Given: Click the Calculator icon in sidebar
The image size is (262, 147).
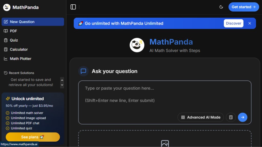Looking at the screenshot, I should (x=6, y=50).
